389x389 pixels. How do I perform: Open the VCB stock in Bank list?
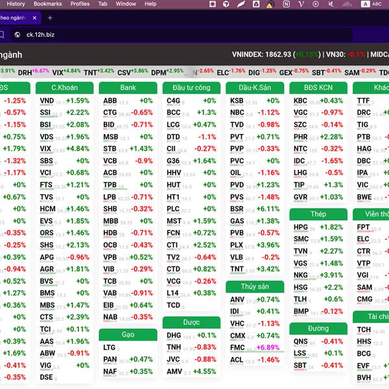[110, 161]
